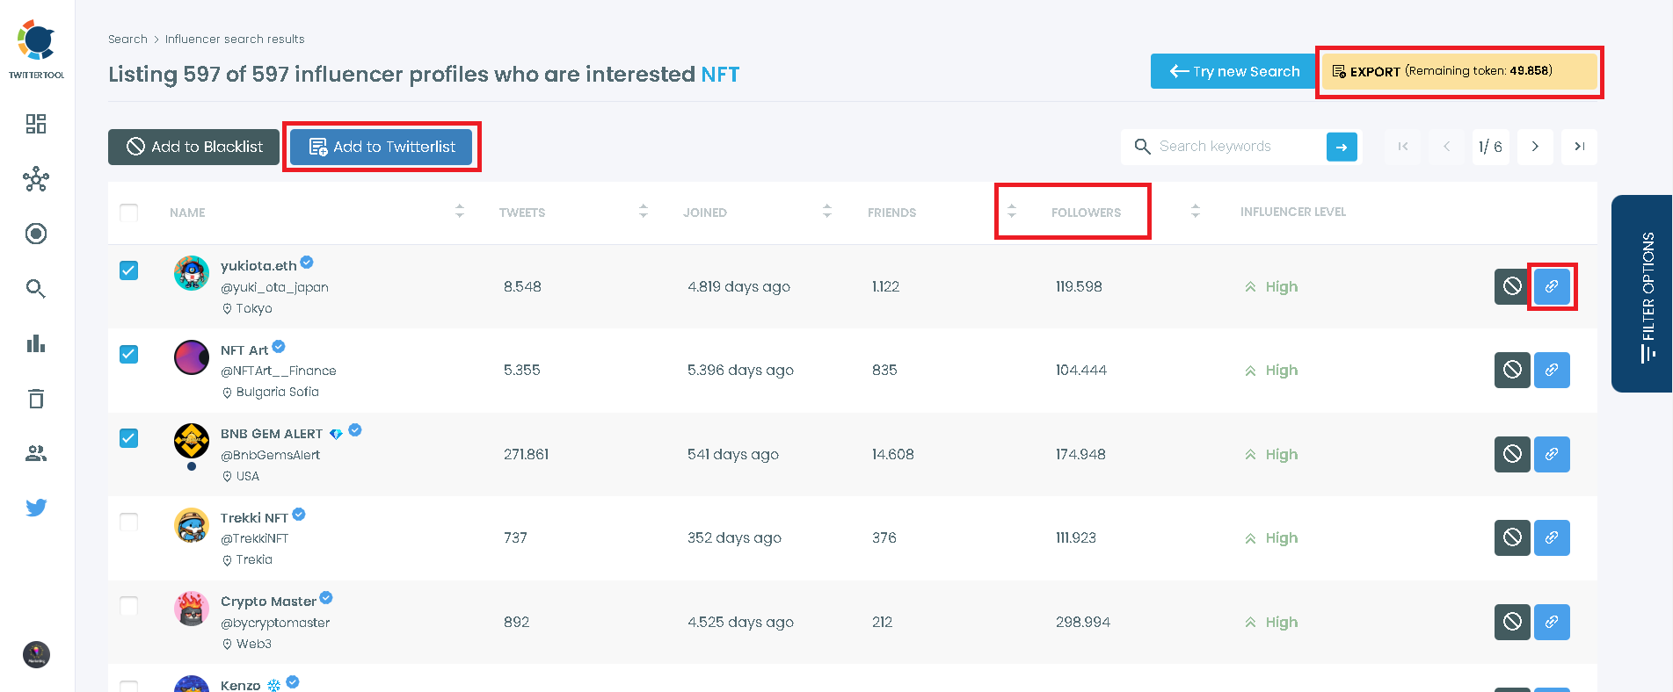This screenshot has width=1673, height=692.
Task: Uncheck the NFT Art row checkbox
Action: [129, 354]
